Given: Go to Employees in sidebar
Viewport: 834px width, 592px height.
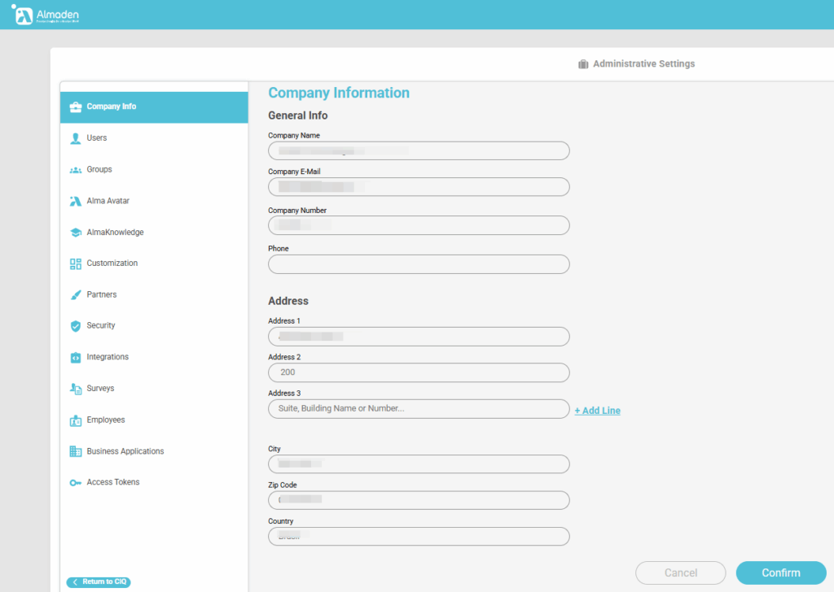Looking at the screenshot, I should click(106, 420).
